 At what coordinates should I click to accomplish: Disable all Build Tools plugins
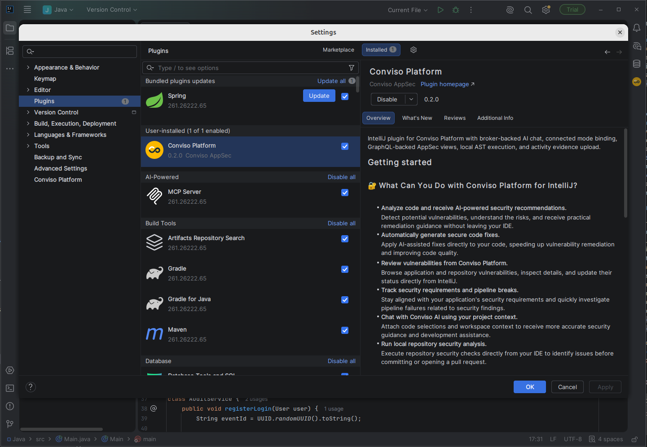(342, 223)
